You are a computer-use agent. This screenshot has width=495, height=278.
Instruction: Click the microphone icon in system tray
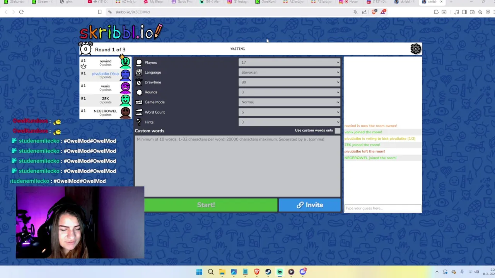pos(462,272)
